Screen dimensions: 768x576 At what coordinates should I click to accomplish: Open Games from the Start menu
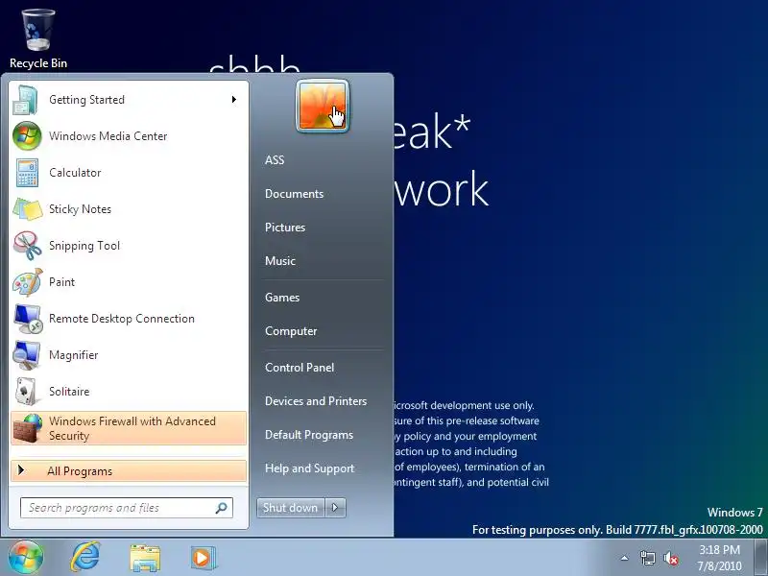pyautogui.click(x=282, y=298)
